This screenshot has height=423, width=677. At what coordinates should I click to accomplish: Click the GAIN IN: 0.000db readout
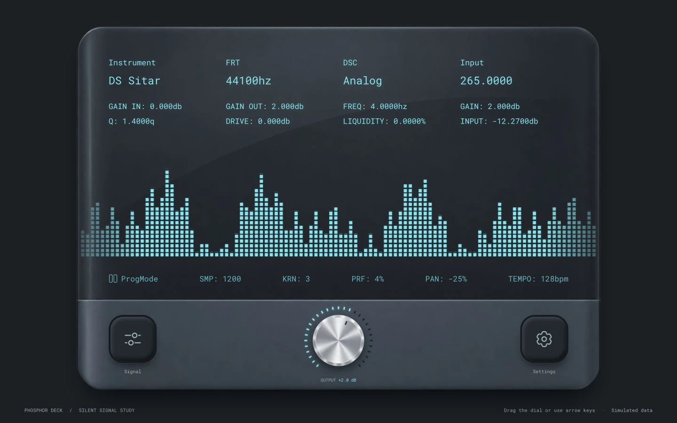click(x=145, y=107)
